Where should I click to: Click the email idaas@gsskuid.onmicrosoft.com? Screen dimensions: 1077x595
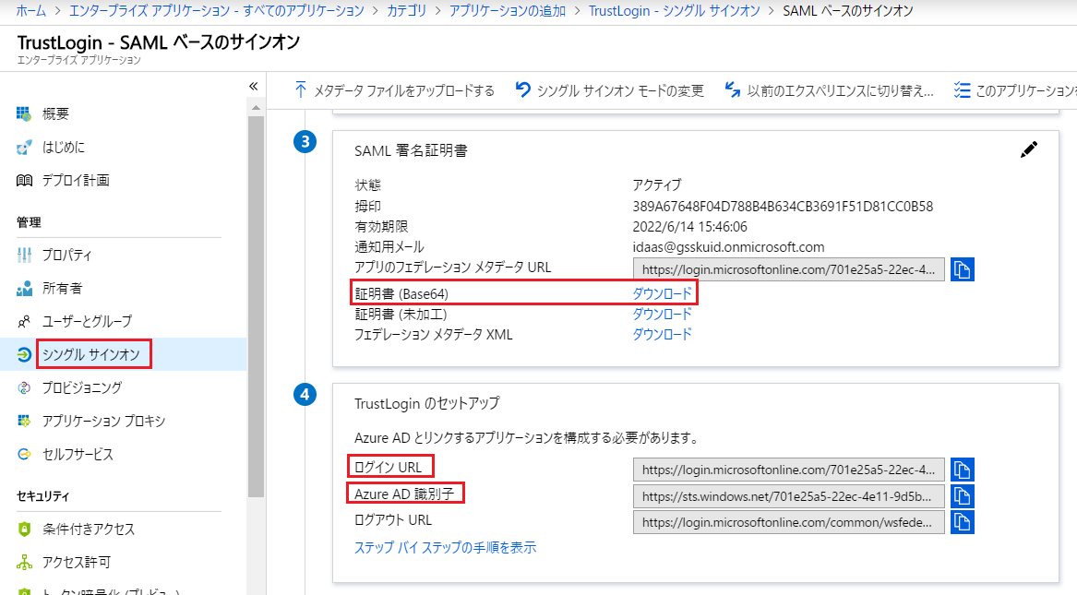tap(728, 247)
